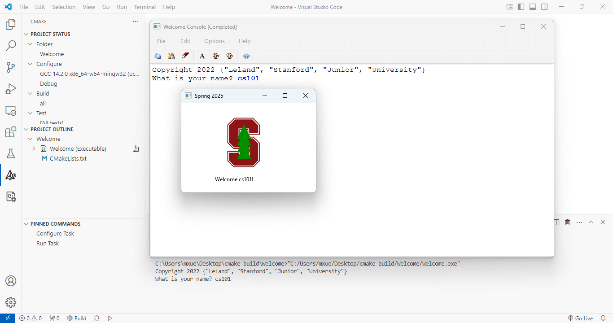613x323 pixels.
Task: Select CMakeLists.txt in Project Outline
Action: pyautogui.click(x=68, y=158)
